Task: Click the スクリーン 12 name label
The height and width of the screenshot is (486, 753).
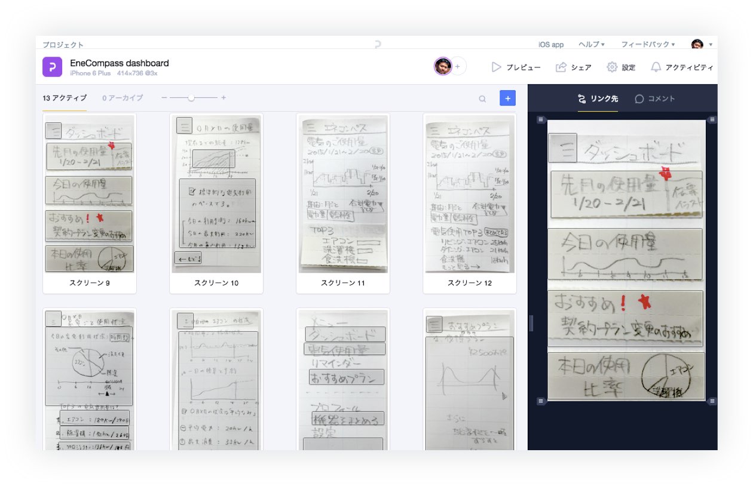Action: 470,283
